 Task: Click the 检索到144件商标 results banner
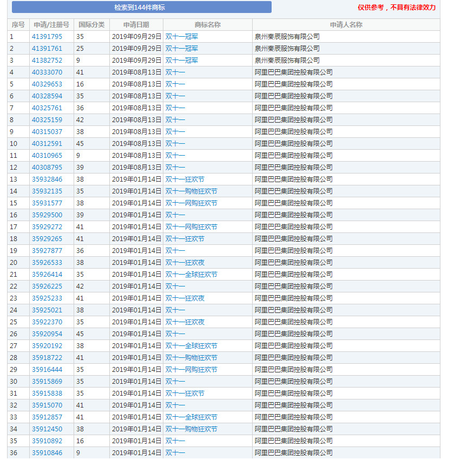pos(141,7)
